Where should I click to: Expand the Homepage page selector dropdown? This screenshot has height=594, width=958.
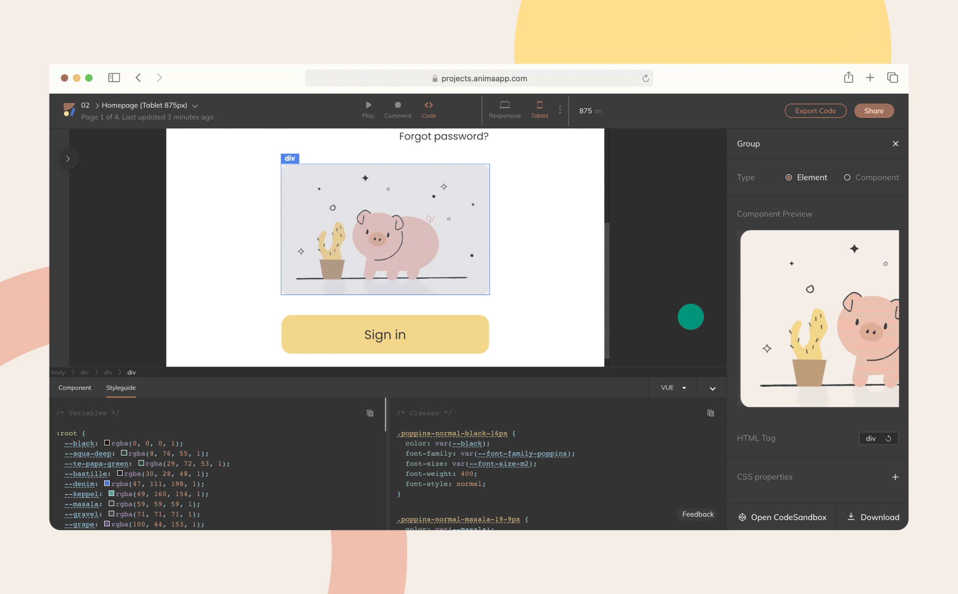pos(195,106)
